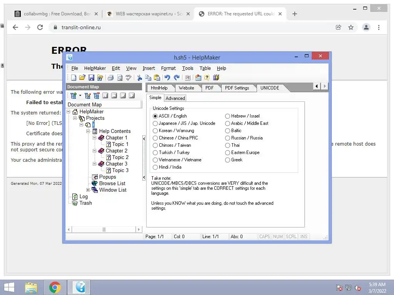
Task: Open the Table menu
Action: point(205,68)
